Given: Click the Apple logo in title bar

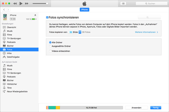Looking at the screenshot, I should pos(84,4).
